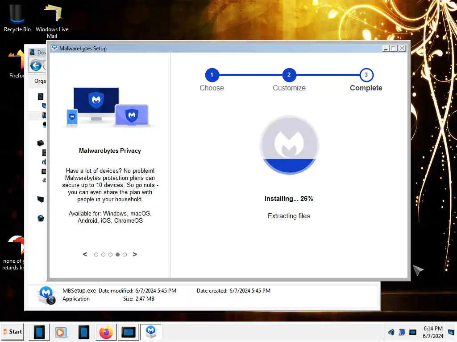This screenshot has height=342, width=457.
Task: Open Firefox from the taskbar
Action: point(106,332)
